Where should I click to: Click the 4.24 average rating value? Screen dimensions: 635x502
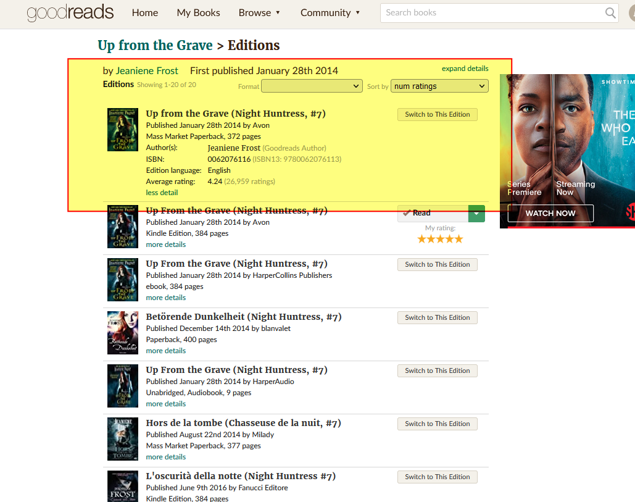215,182
